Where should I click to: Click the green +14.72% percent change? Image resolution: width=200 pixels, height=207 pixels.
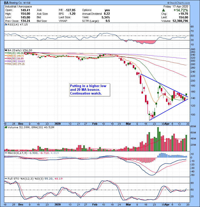tap(181, 10)
